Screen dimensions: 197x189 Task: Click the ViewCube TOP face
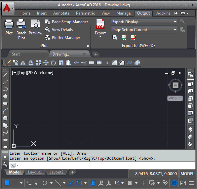[176, 85]
